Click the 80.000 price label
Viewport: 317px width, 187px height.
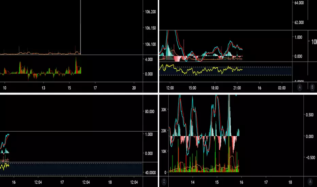click(150, 112)
